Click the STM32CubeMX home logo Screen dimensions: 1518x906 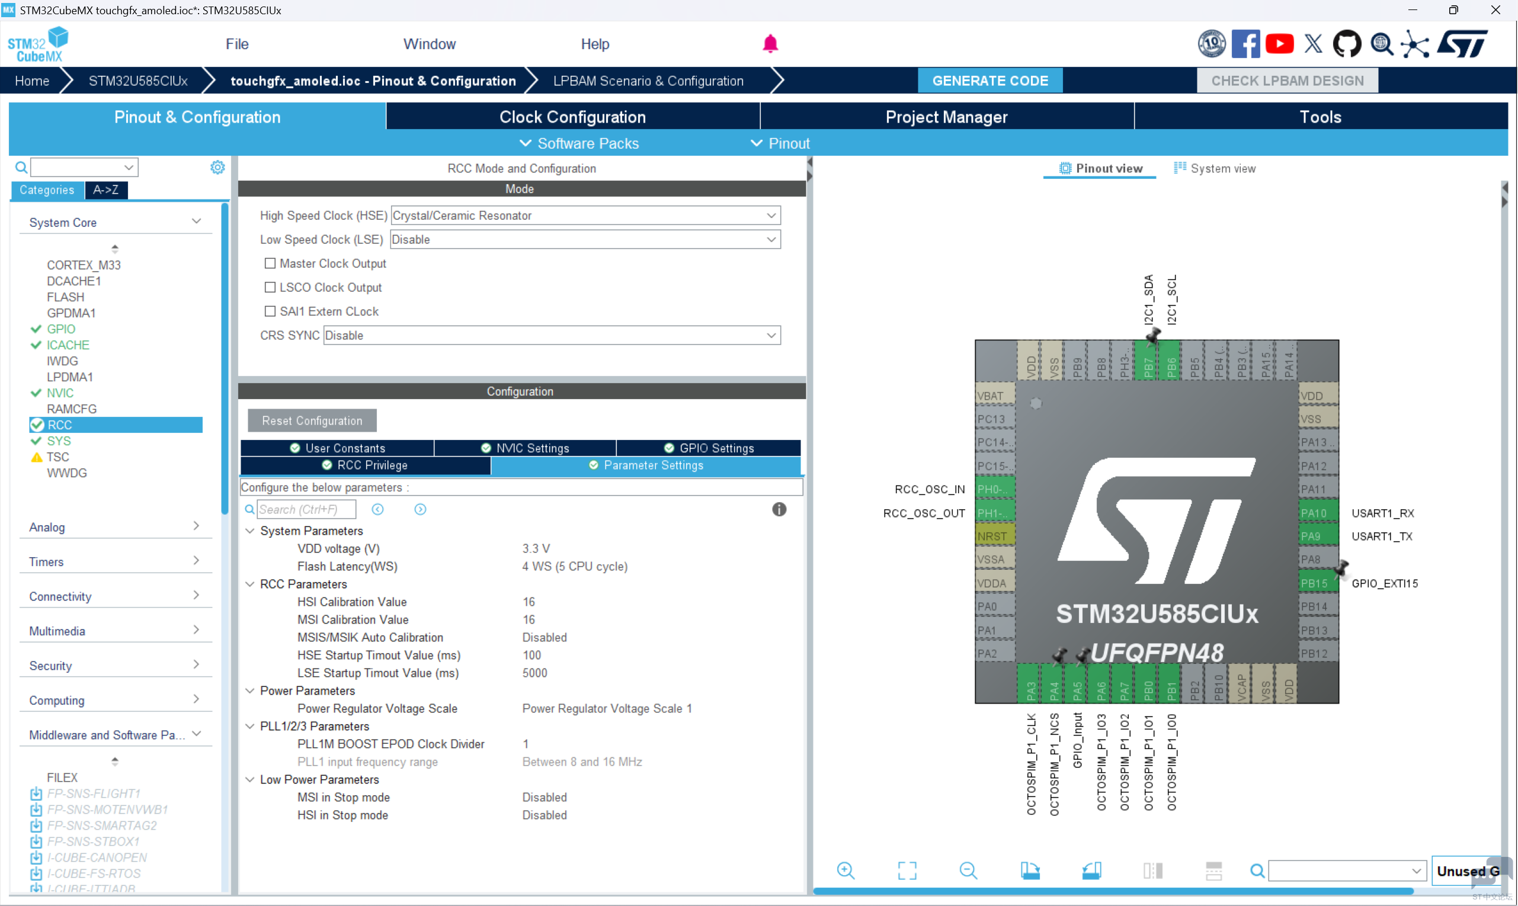[x=38, y=44]
